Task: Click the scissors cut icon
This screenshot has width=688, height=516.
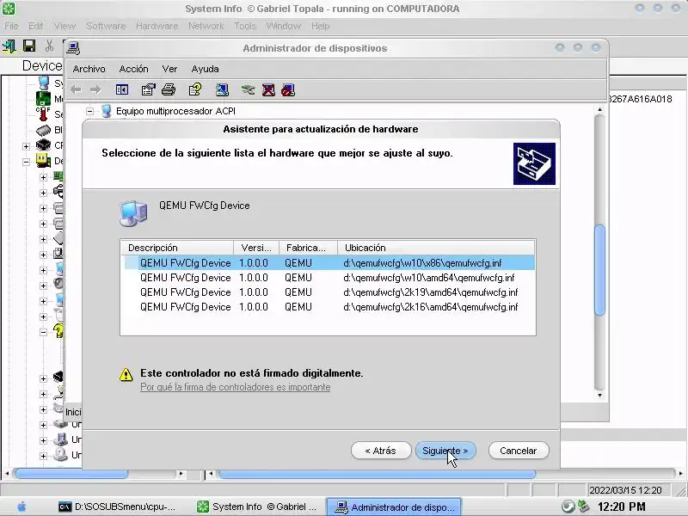Action: pyautogui.click(x=49, y=46)
